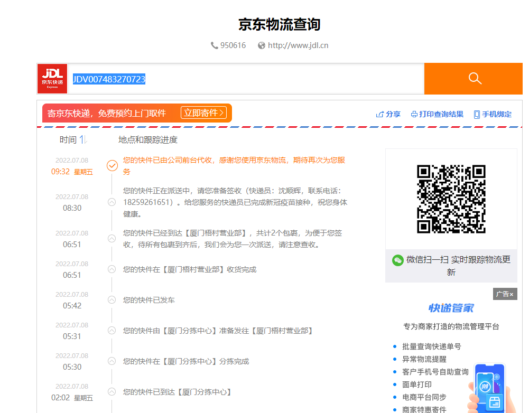This screenshot has height=413, width=529.
Task: Click the timeline marker at 05:31
Action: [112, 331]
